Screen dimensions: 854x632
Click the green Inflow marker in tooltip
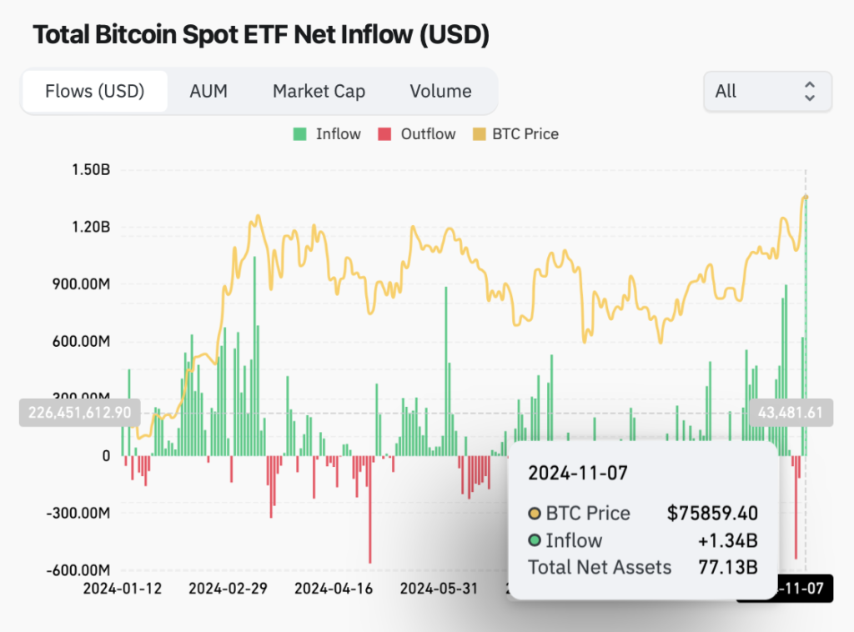coord(535,540)
